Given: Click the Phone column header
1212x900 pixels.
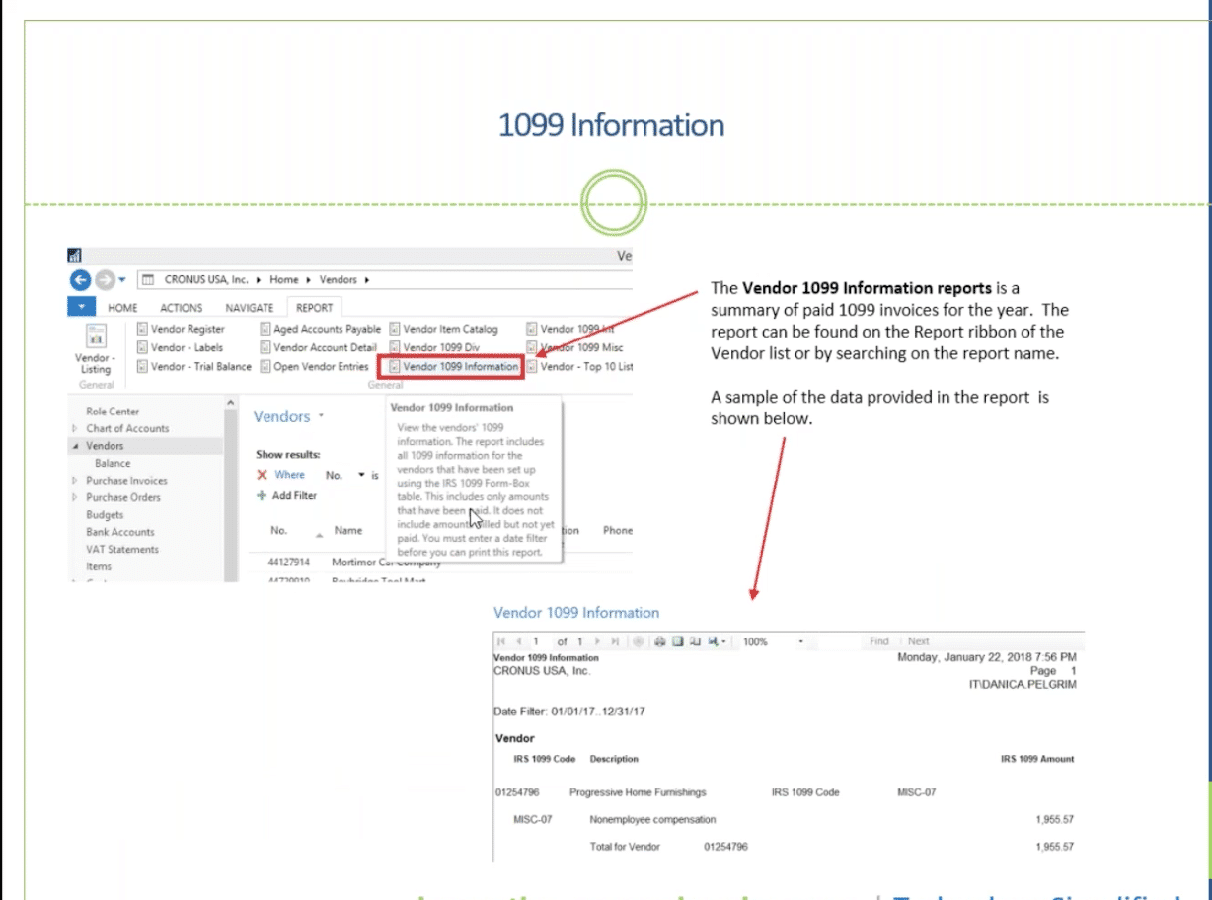Looking at the screenshot, I should tap(618, 530).
